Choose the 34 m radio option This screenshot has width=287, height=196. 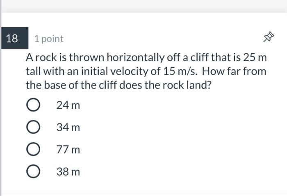(x=33, y=127)
